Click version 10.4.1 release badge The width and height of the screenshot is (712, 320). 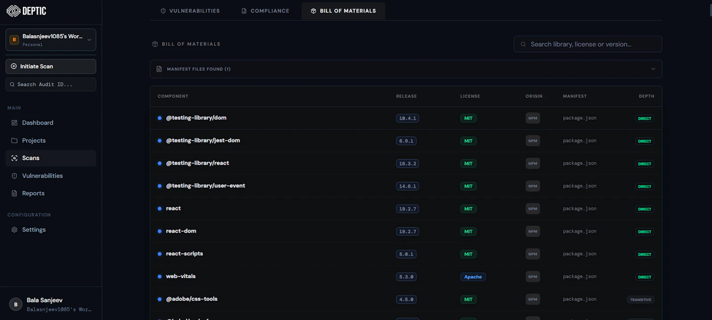408,118
